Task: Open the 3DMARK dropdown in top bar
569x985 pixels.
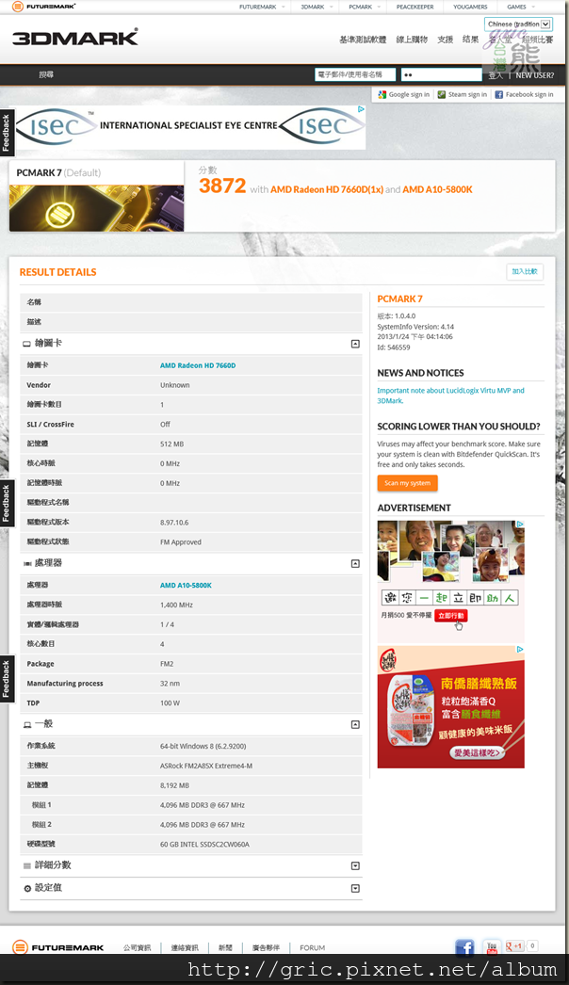Action: (x=317, y=7)
